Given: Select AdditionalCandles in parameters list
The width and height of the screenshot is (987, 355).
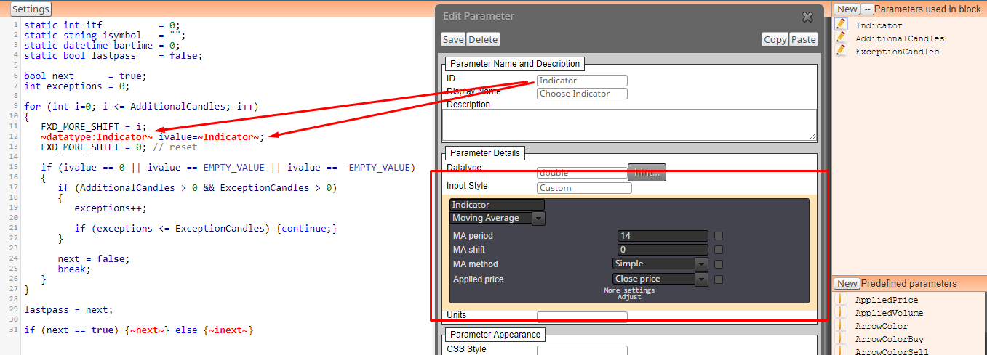Looking at the screenshot, I should (900, 38).
